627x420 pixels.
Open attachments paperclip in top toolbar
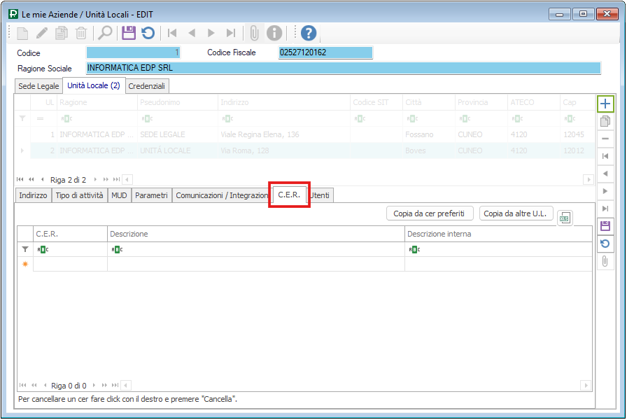click(254, 33)
